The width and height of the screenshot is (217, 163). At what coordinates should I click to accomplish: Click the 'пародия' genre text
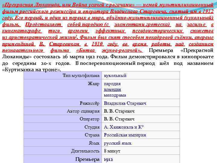pos(112,84)
